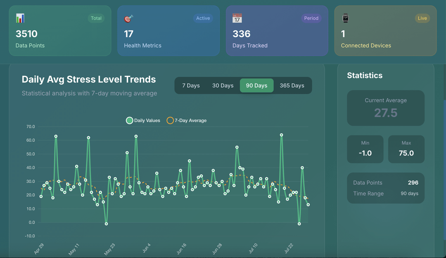Image resolution: width=446 pixels, height=258 pixels.
Task: Click the target icon on Health Metrics card
Action: [x=128, y=19]
